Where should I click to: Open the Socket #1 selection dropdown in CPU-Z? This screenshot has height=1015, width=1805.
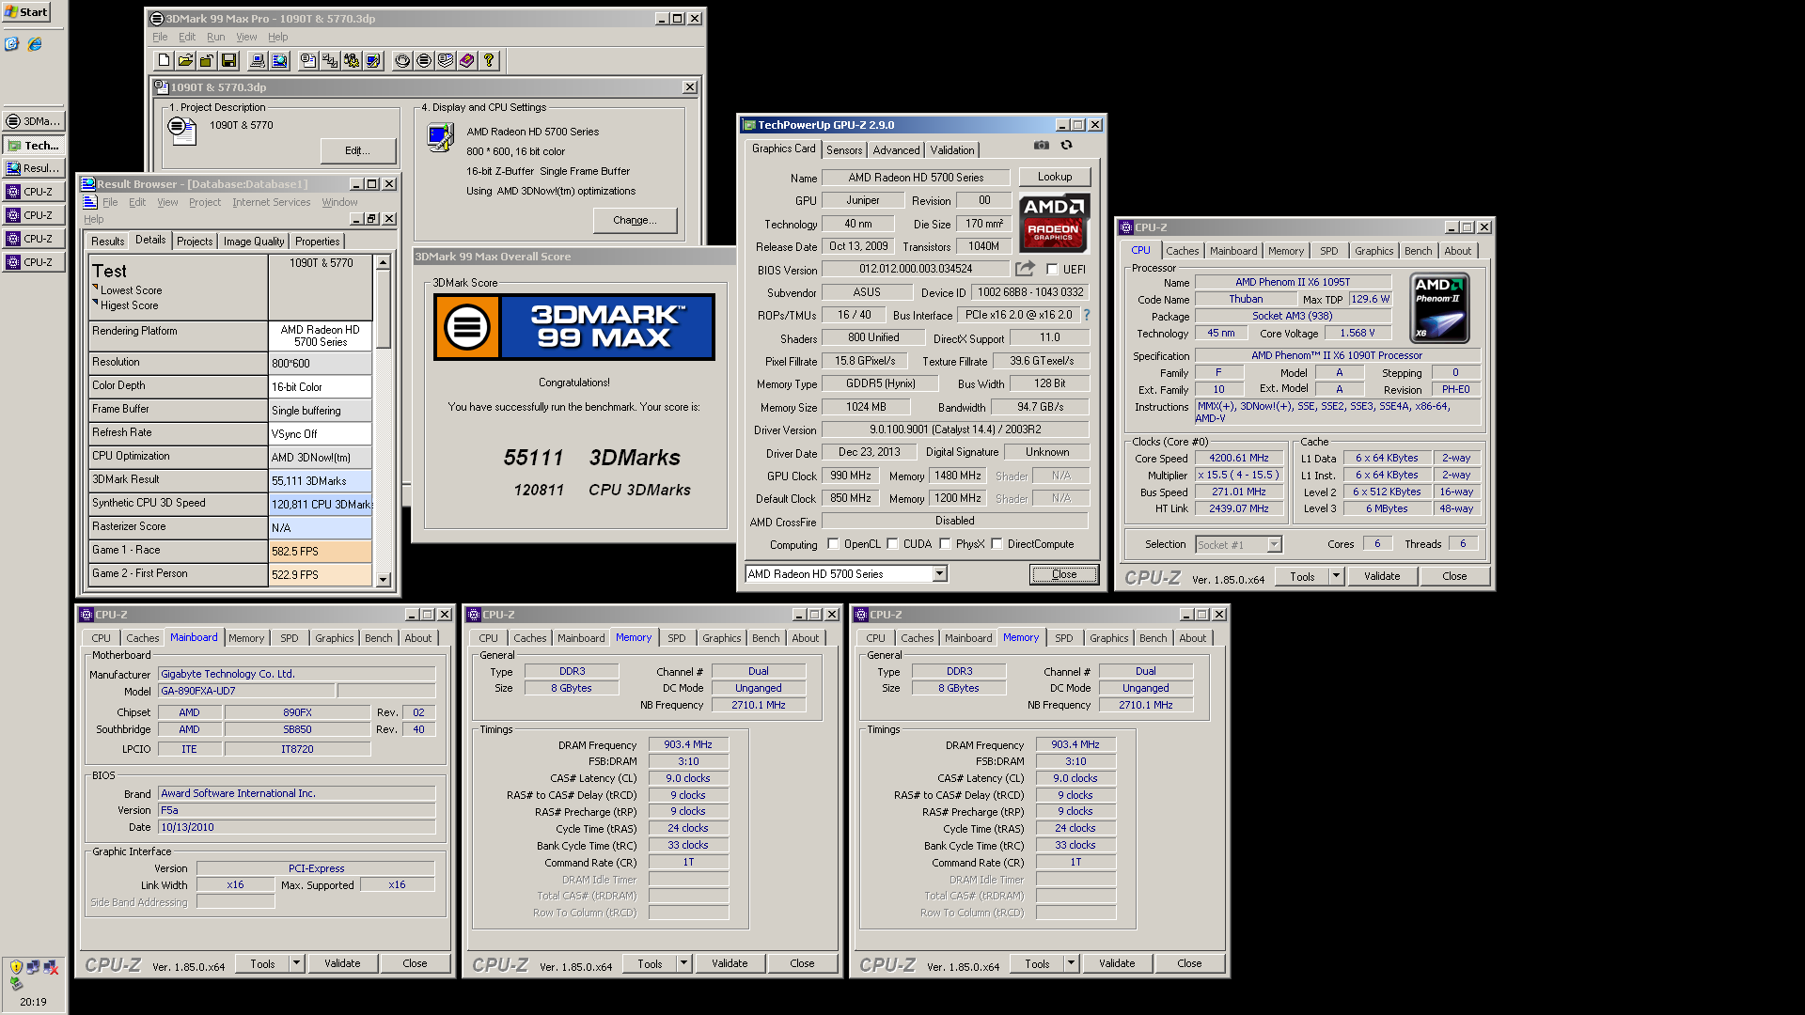(1274, 545)
